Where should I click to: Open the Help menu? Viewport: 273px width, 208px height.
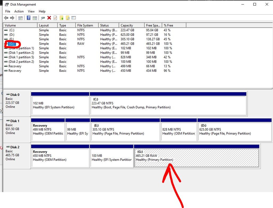(42, 11)
